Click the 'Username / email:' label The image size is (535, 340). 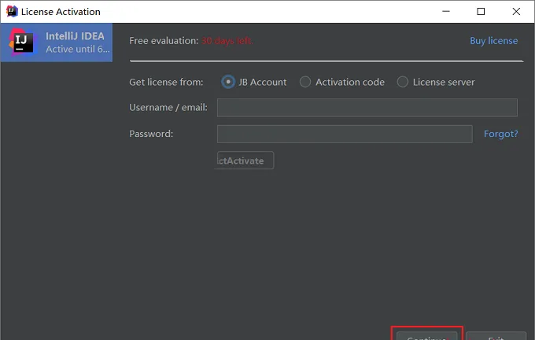pyautogui.click(x=168, y=108)
